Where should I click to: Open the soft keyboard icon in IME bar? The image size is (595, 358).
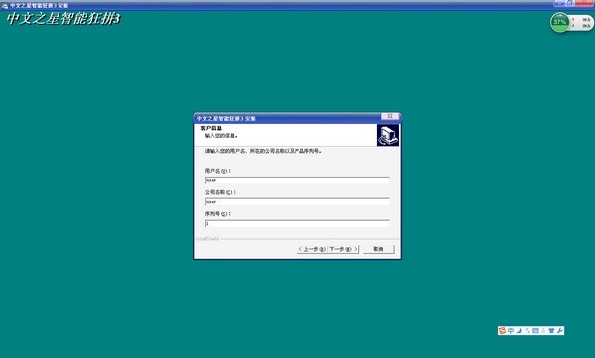(535, 330)
